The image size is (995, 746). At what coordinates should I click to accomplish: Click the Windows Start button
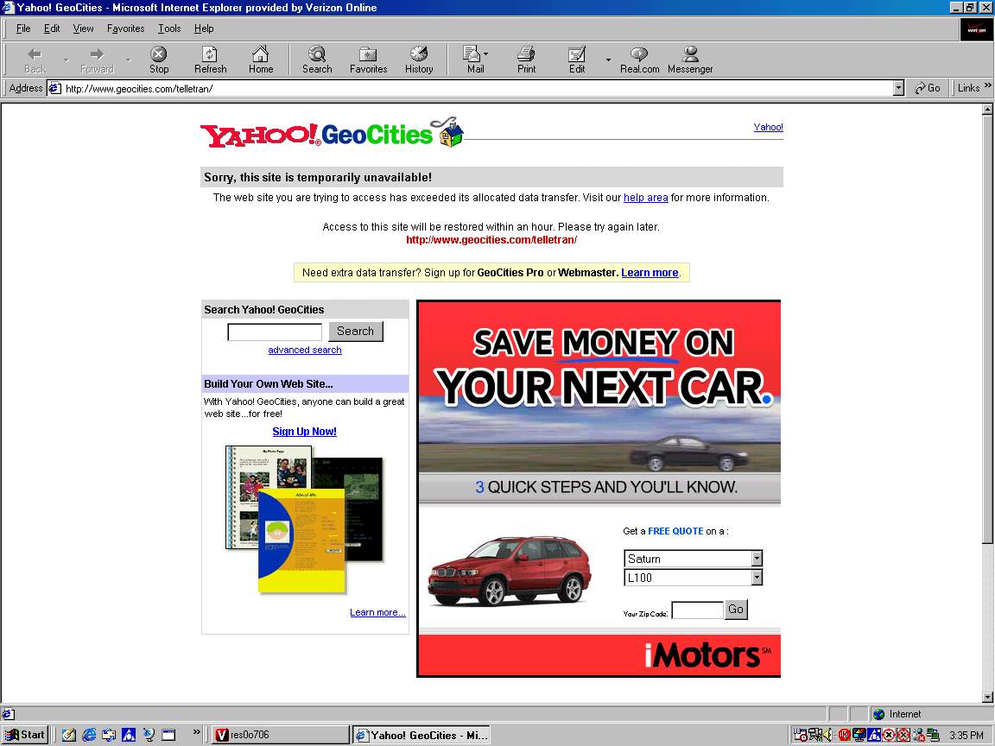(26, 735)
